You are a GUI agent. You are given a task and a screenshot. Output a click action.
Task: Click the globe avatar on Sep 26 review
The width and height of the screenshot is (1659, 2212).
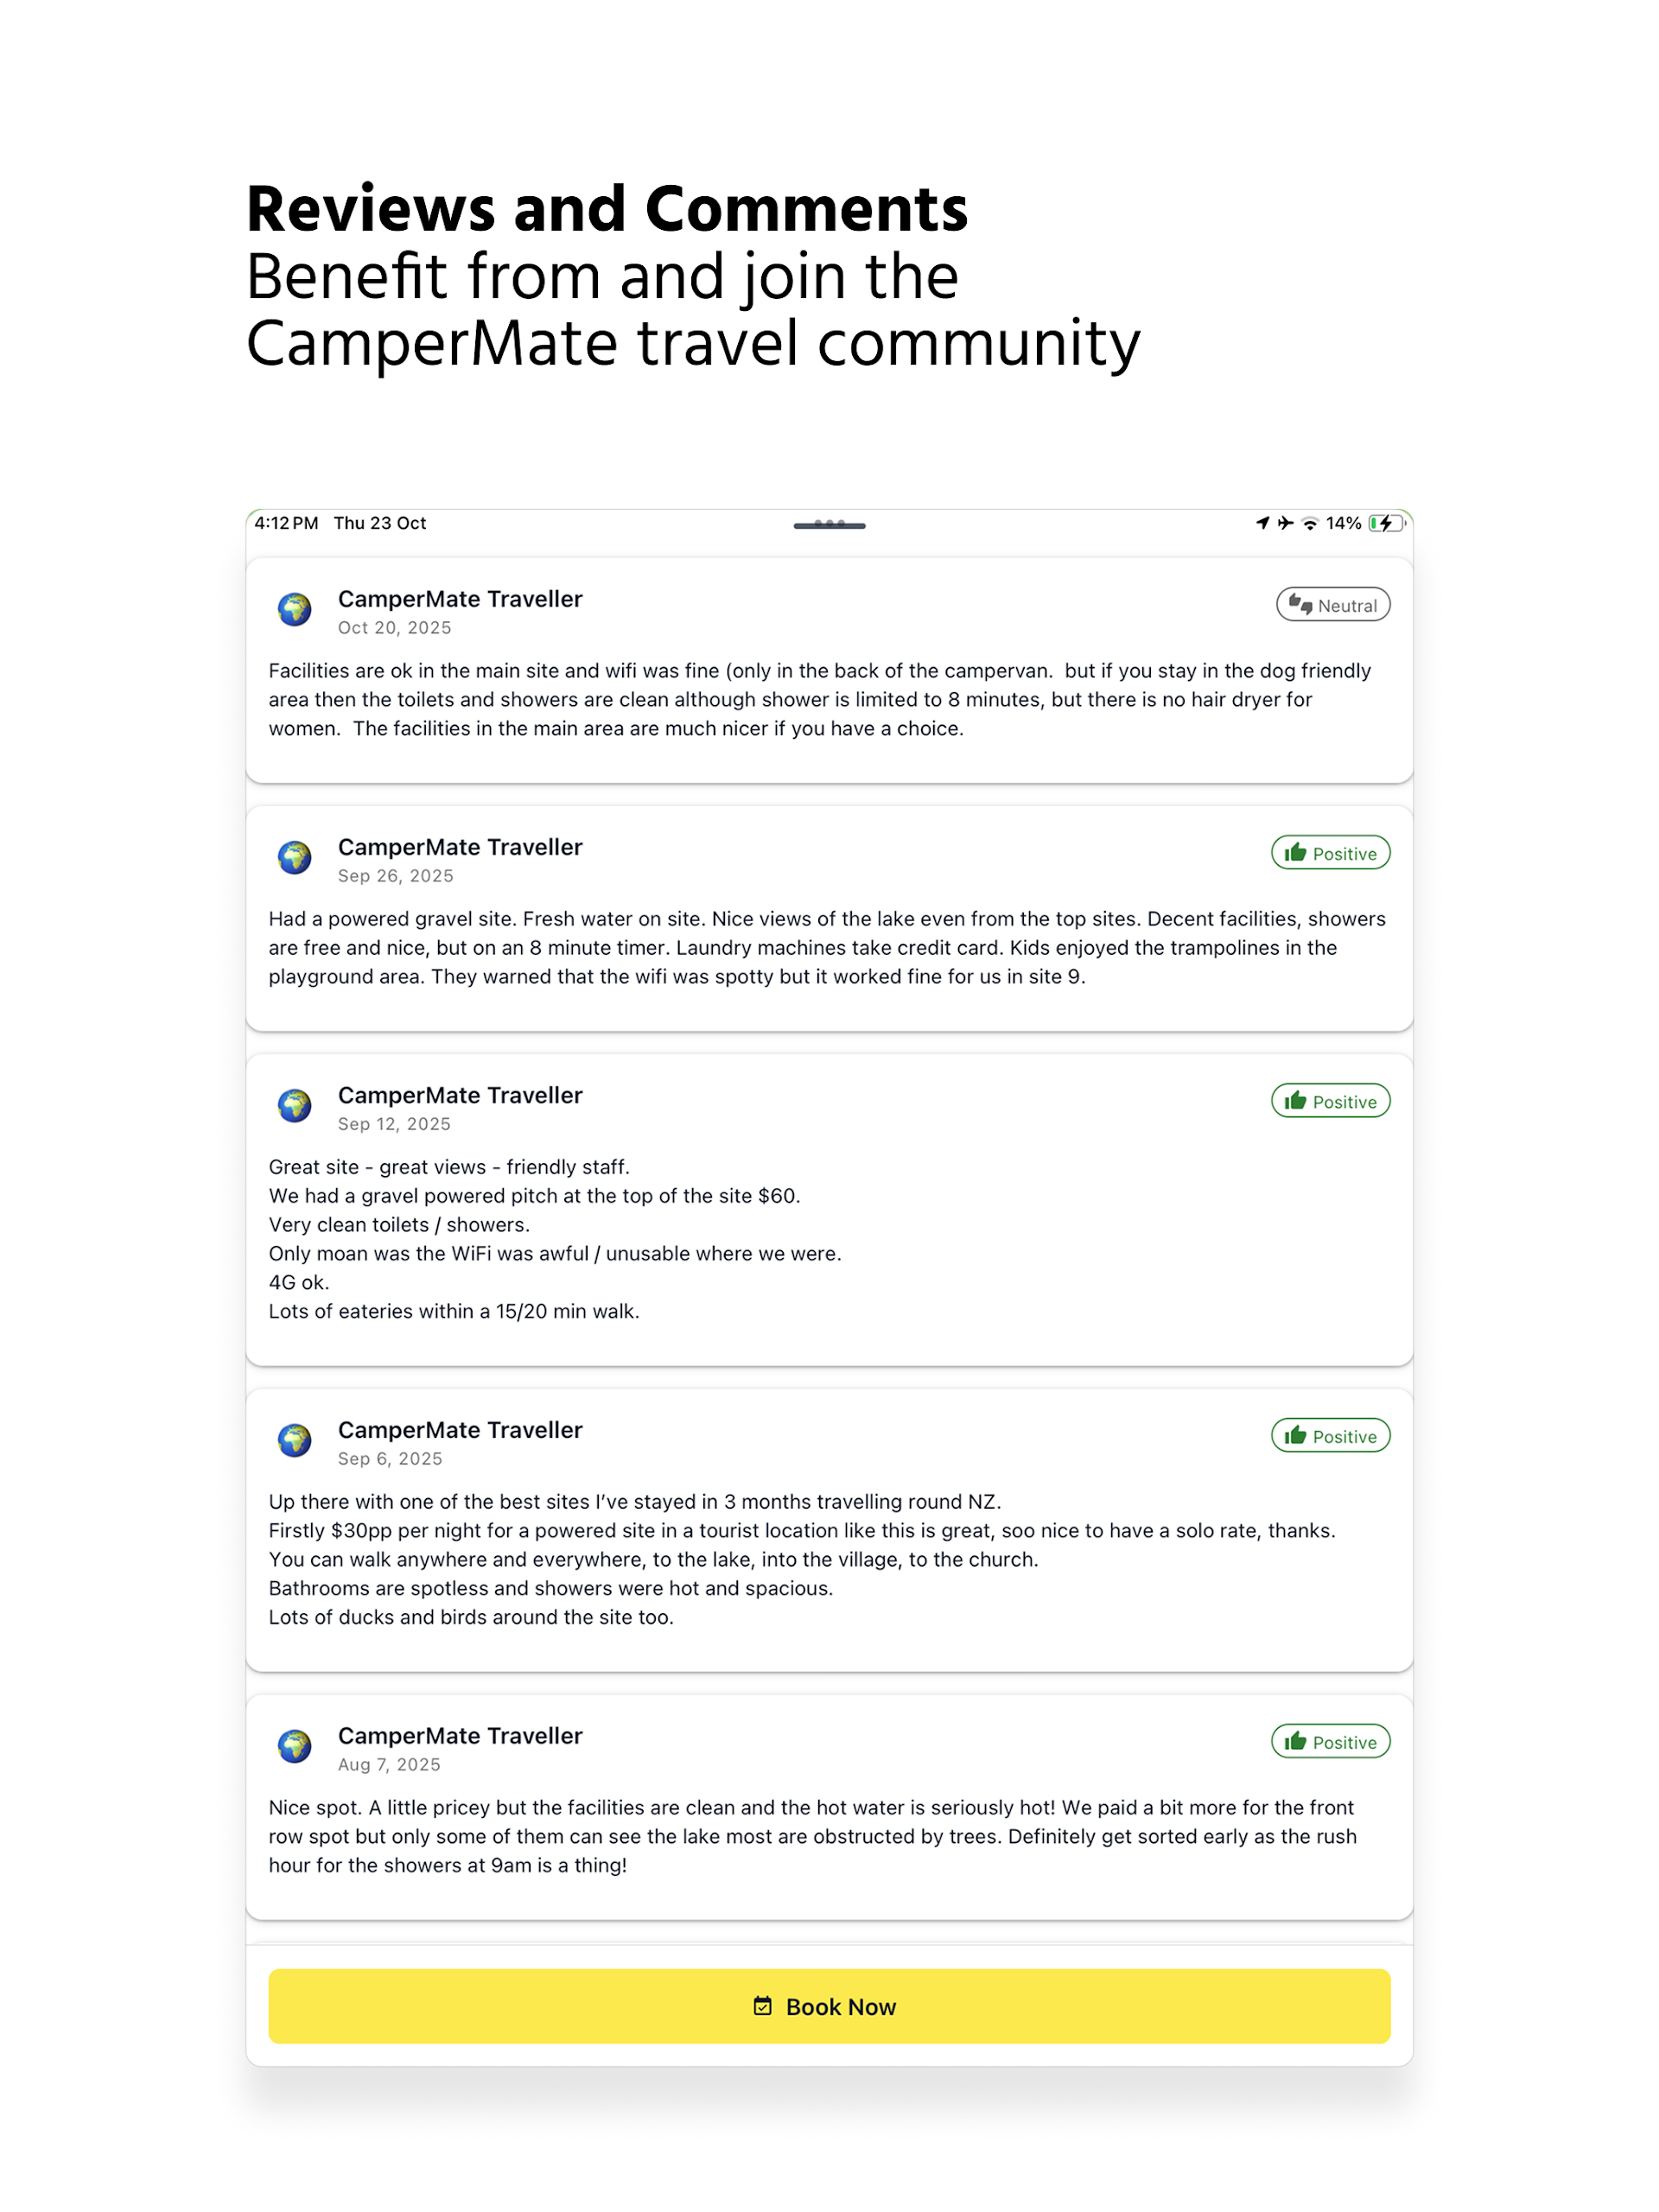[294, 857]
